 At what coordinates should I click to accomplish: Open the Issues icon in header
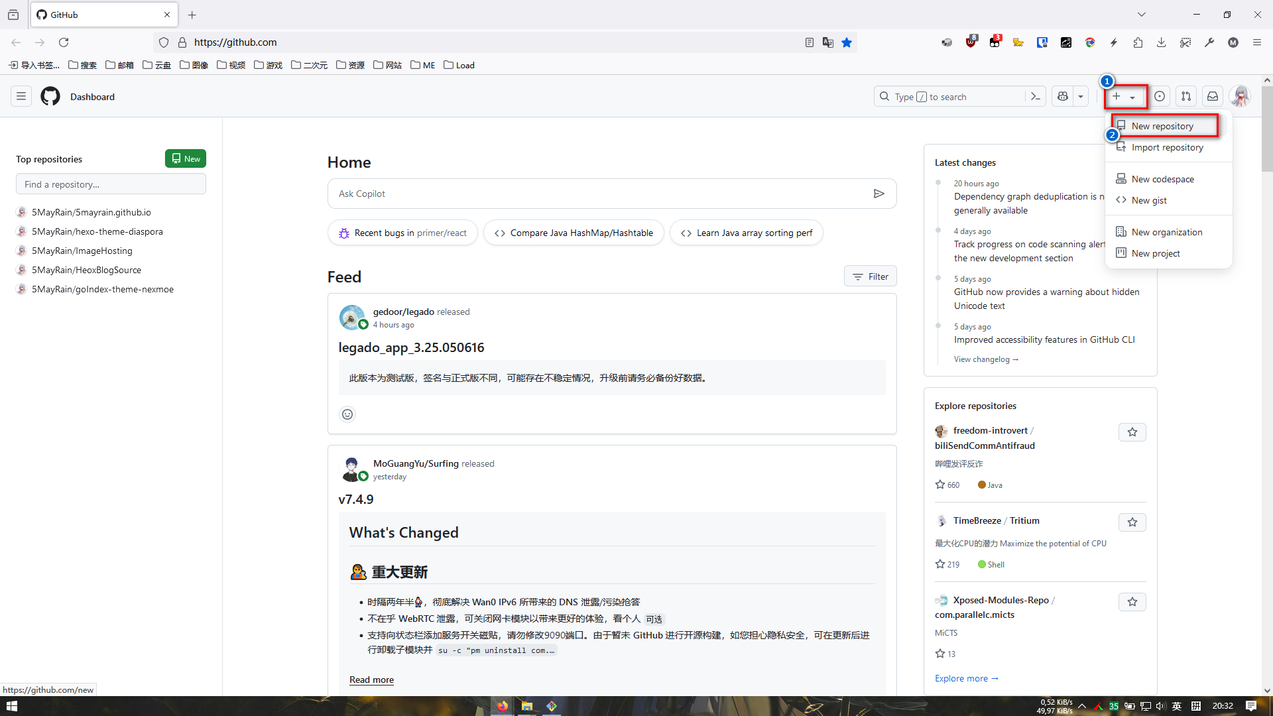(x=1160, y=97)
